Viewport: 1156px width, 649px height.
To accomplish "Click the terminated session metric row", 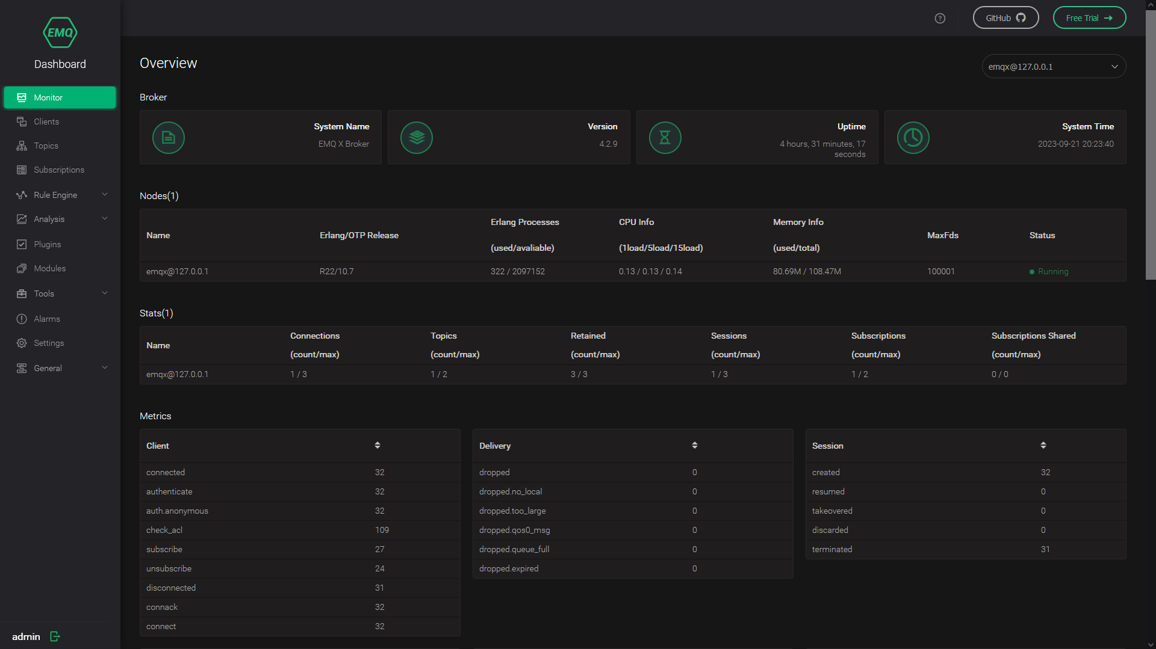I will pyautogui.click(x=966, y=549).
